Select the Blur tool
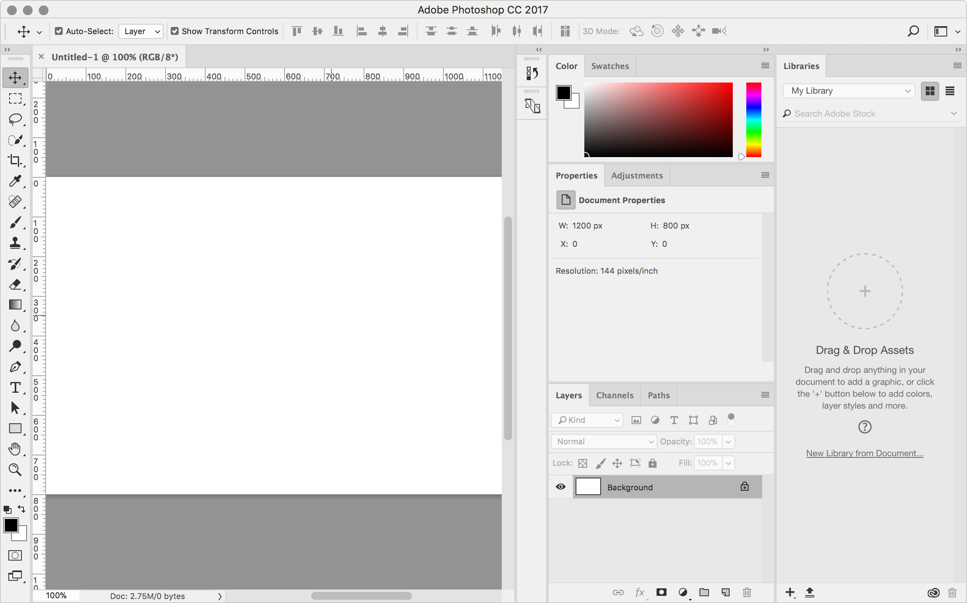 [15, 325]
